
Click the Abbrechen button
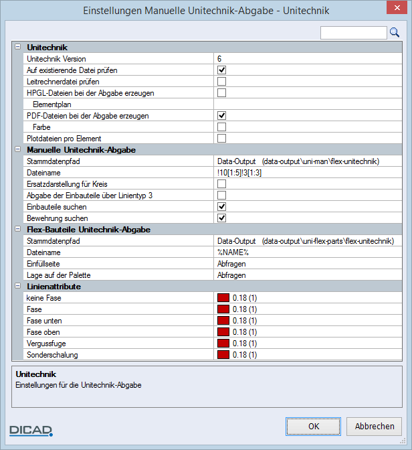[374, 427]
